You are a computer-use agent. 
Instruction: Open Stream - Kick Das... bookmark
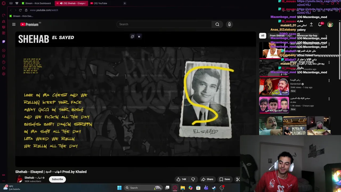click(21, 16)
